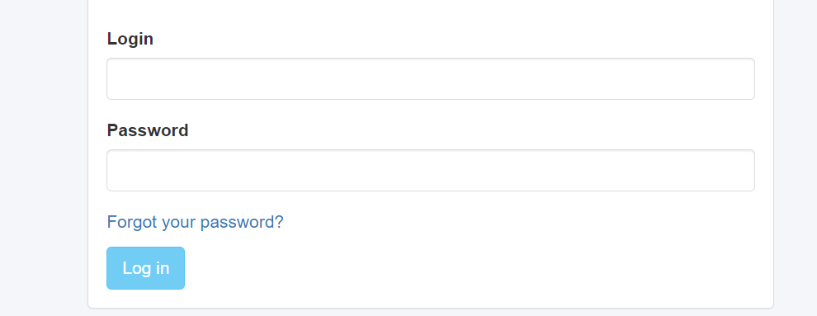The height and width of the screenshot is (316, 817).
Task: Activate the first text field labeled Login
Action: click(431, 78)
